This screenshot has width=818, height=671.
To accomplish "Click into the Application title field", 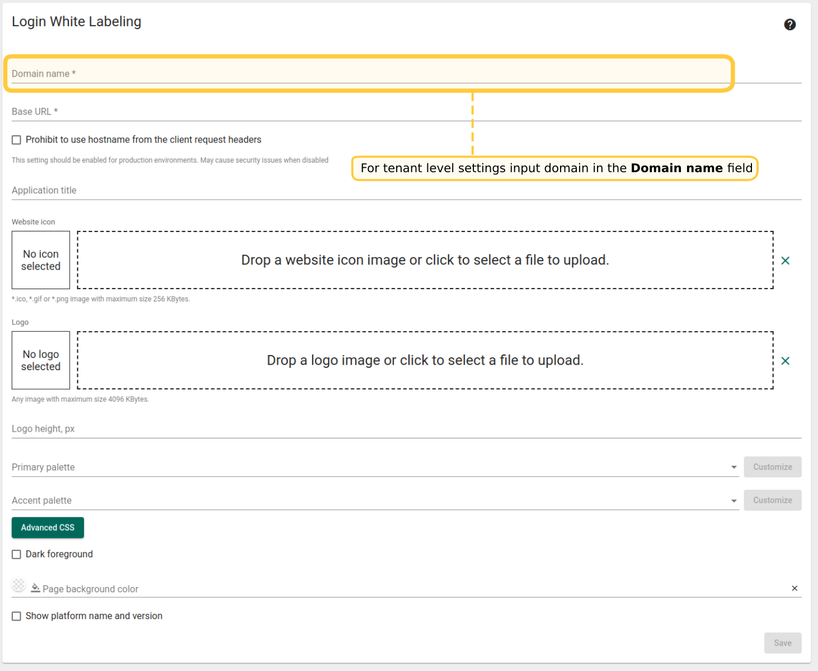I will (407, 191).
